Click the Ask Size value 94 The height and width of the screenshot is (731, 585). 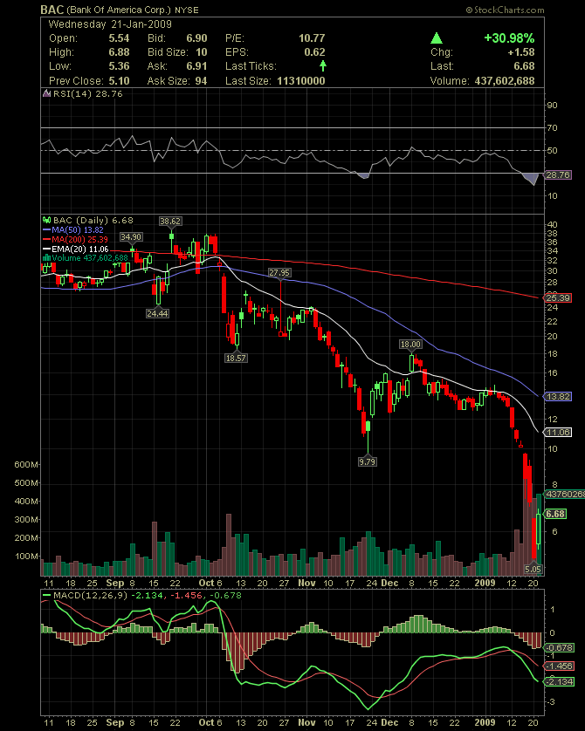click(x=201, y=80)
